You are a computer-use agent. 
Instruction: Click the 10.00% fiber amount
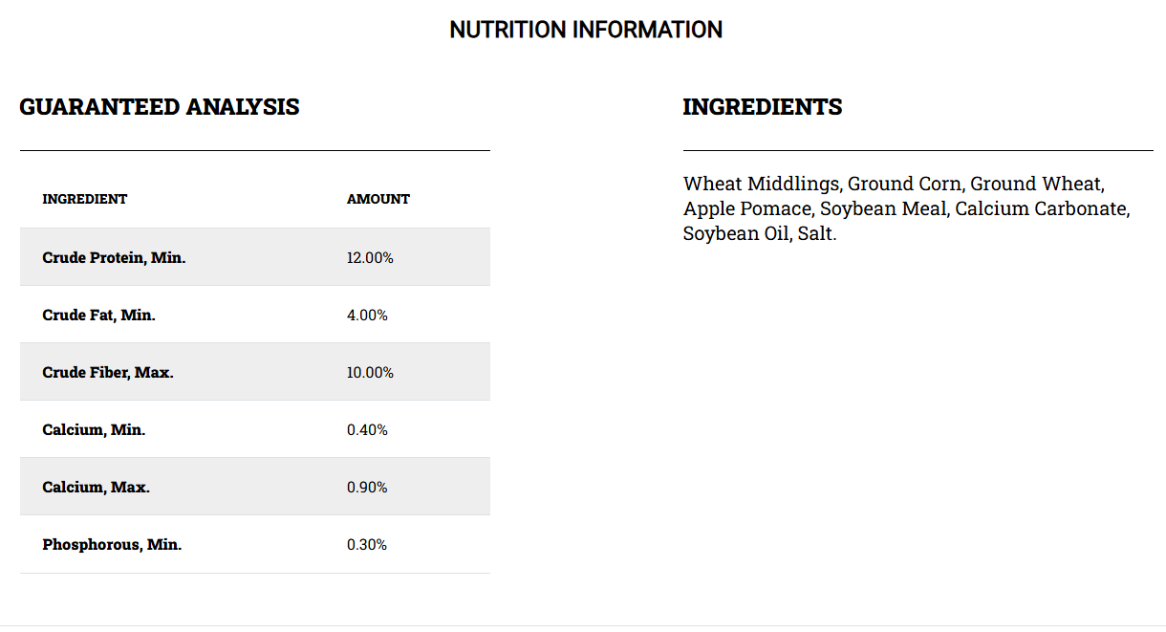(370, 372)
